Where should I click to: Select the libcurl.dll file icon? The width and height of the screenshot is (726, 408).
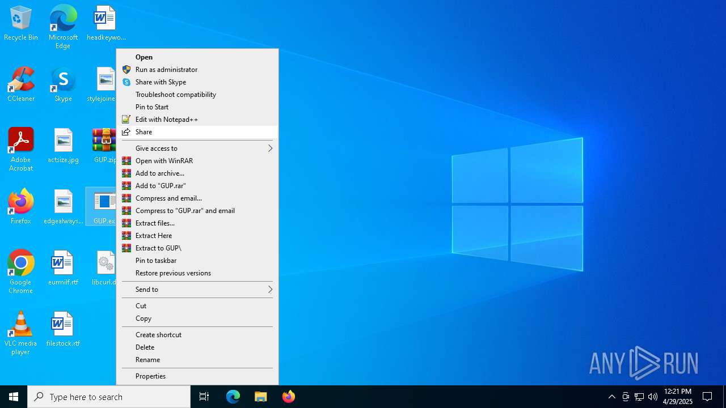click(x=104, y=268)
